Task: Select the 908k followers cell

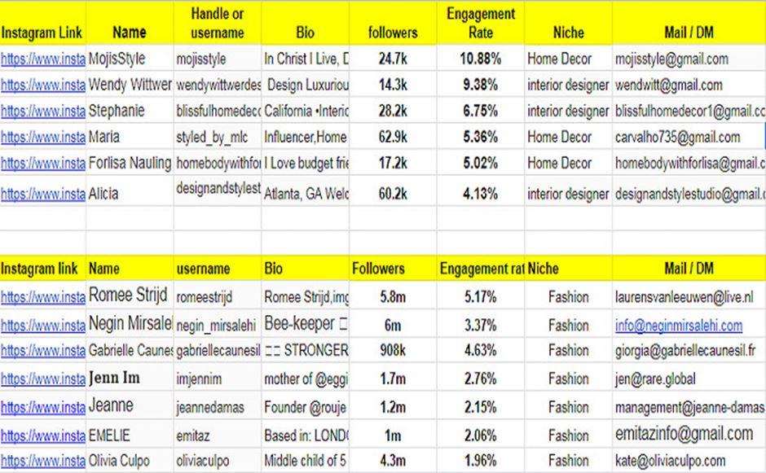Action: (393, 352)
